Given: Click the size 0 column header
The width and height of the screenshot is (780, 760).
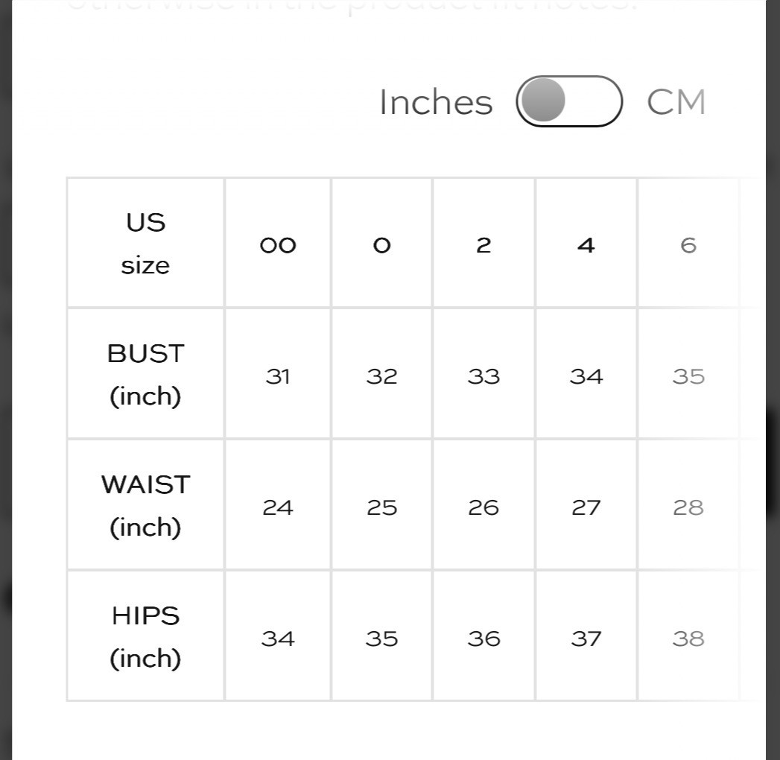Looking at the screenshot, I should (x=381, y=245).
